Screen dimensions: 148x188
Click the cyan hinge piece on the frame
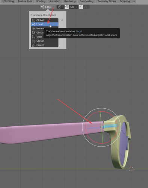coord(111,126)
